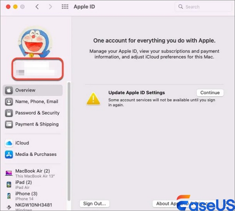
Task: Click the About Apple ID & Privacy button
Action: click(x=184, y=204)
